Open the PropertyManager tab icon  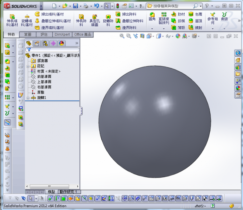coord(37,43)
